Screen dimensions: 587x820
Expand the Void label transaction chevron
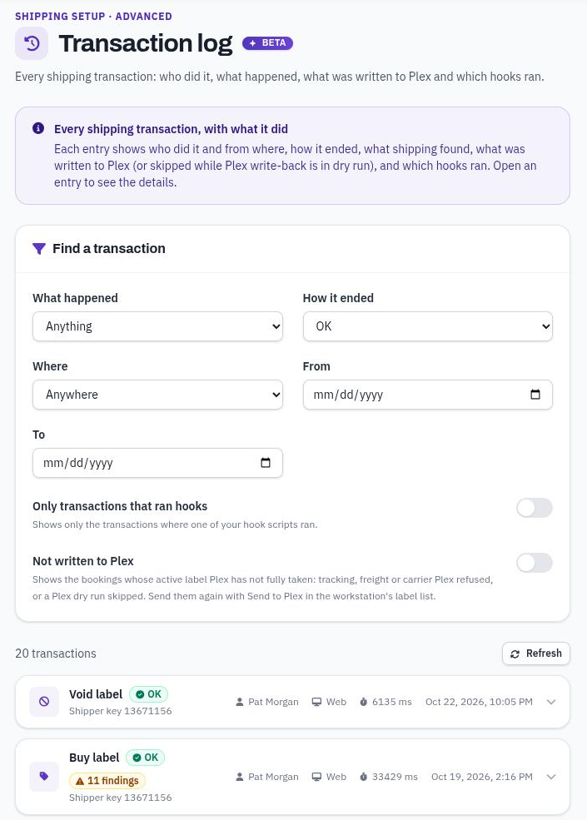click(551, 702)
